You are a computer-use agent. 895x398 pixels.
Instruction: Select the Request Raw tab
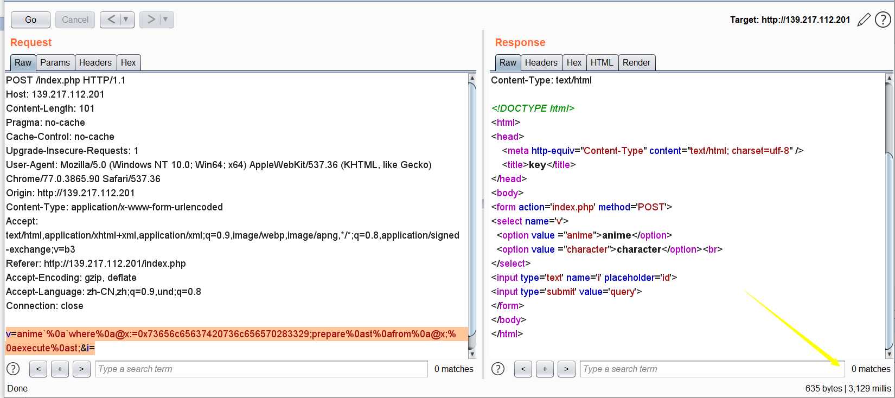(23, 63)
